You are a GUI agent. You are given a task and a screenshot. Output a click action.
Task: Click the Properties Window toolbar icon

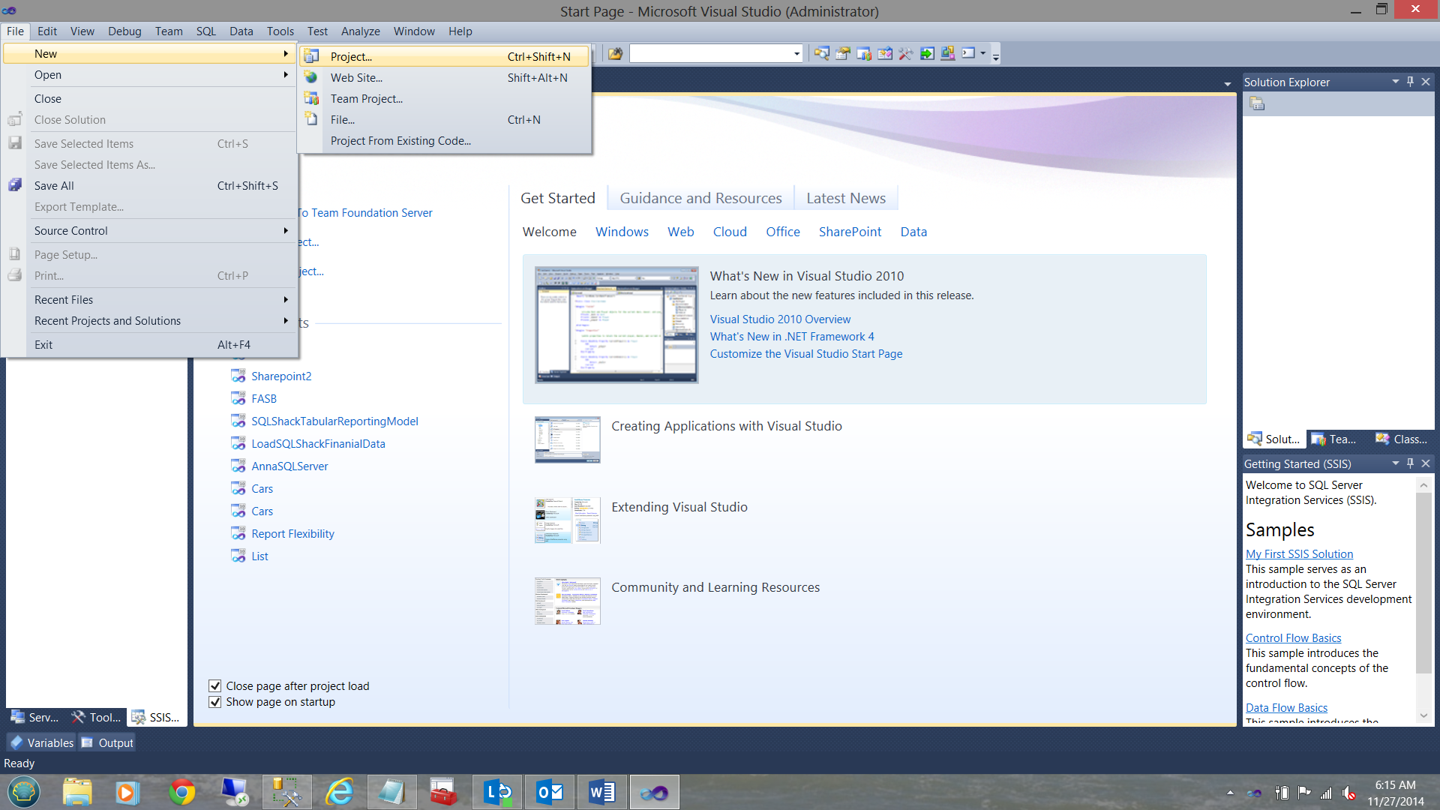click(843, 53)
